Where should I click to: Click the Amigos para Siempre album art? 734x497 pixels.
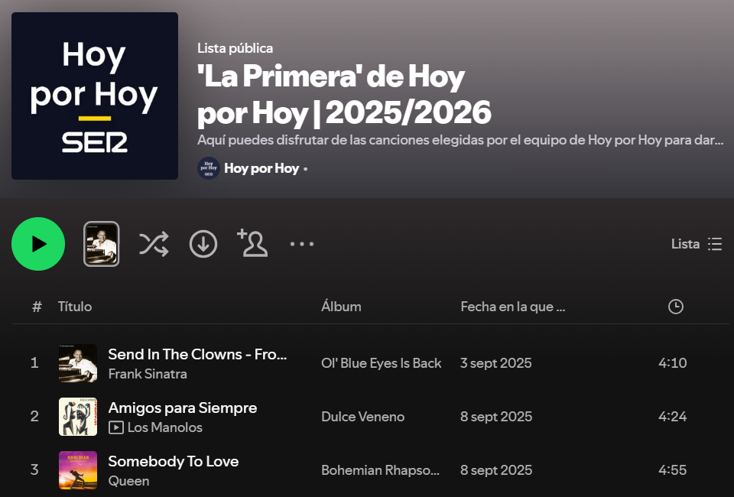pos(78,417)
